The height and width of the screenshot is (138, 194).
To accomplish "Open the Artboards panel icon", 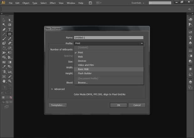I will pyautogui.click(x=191, y=87).
